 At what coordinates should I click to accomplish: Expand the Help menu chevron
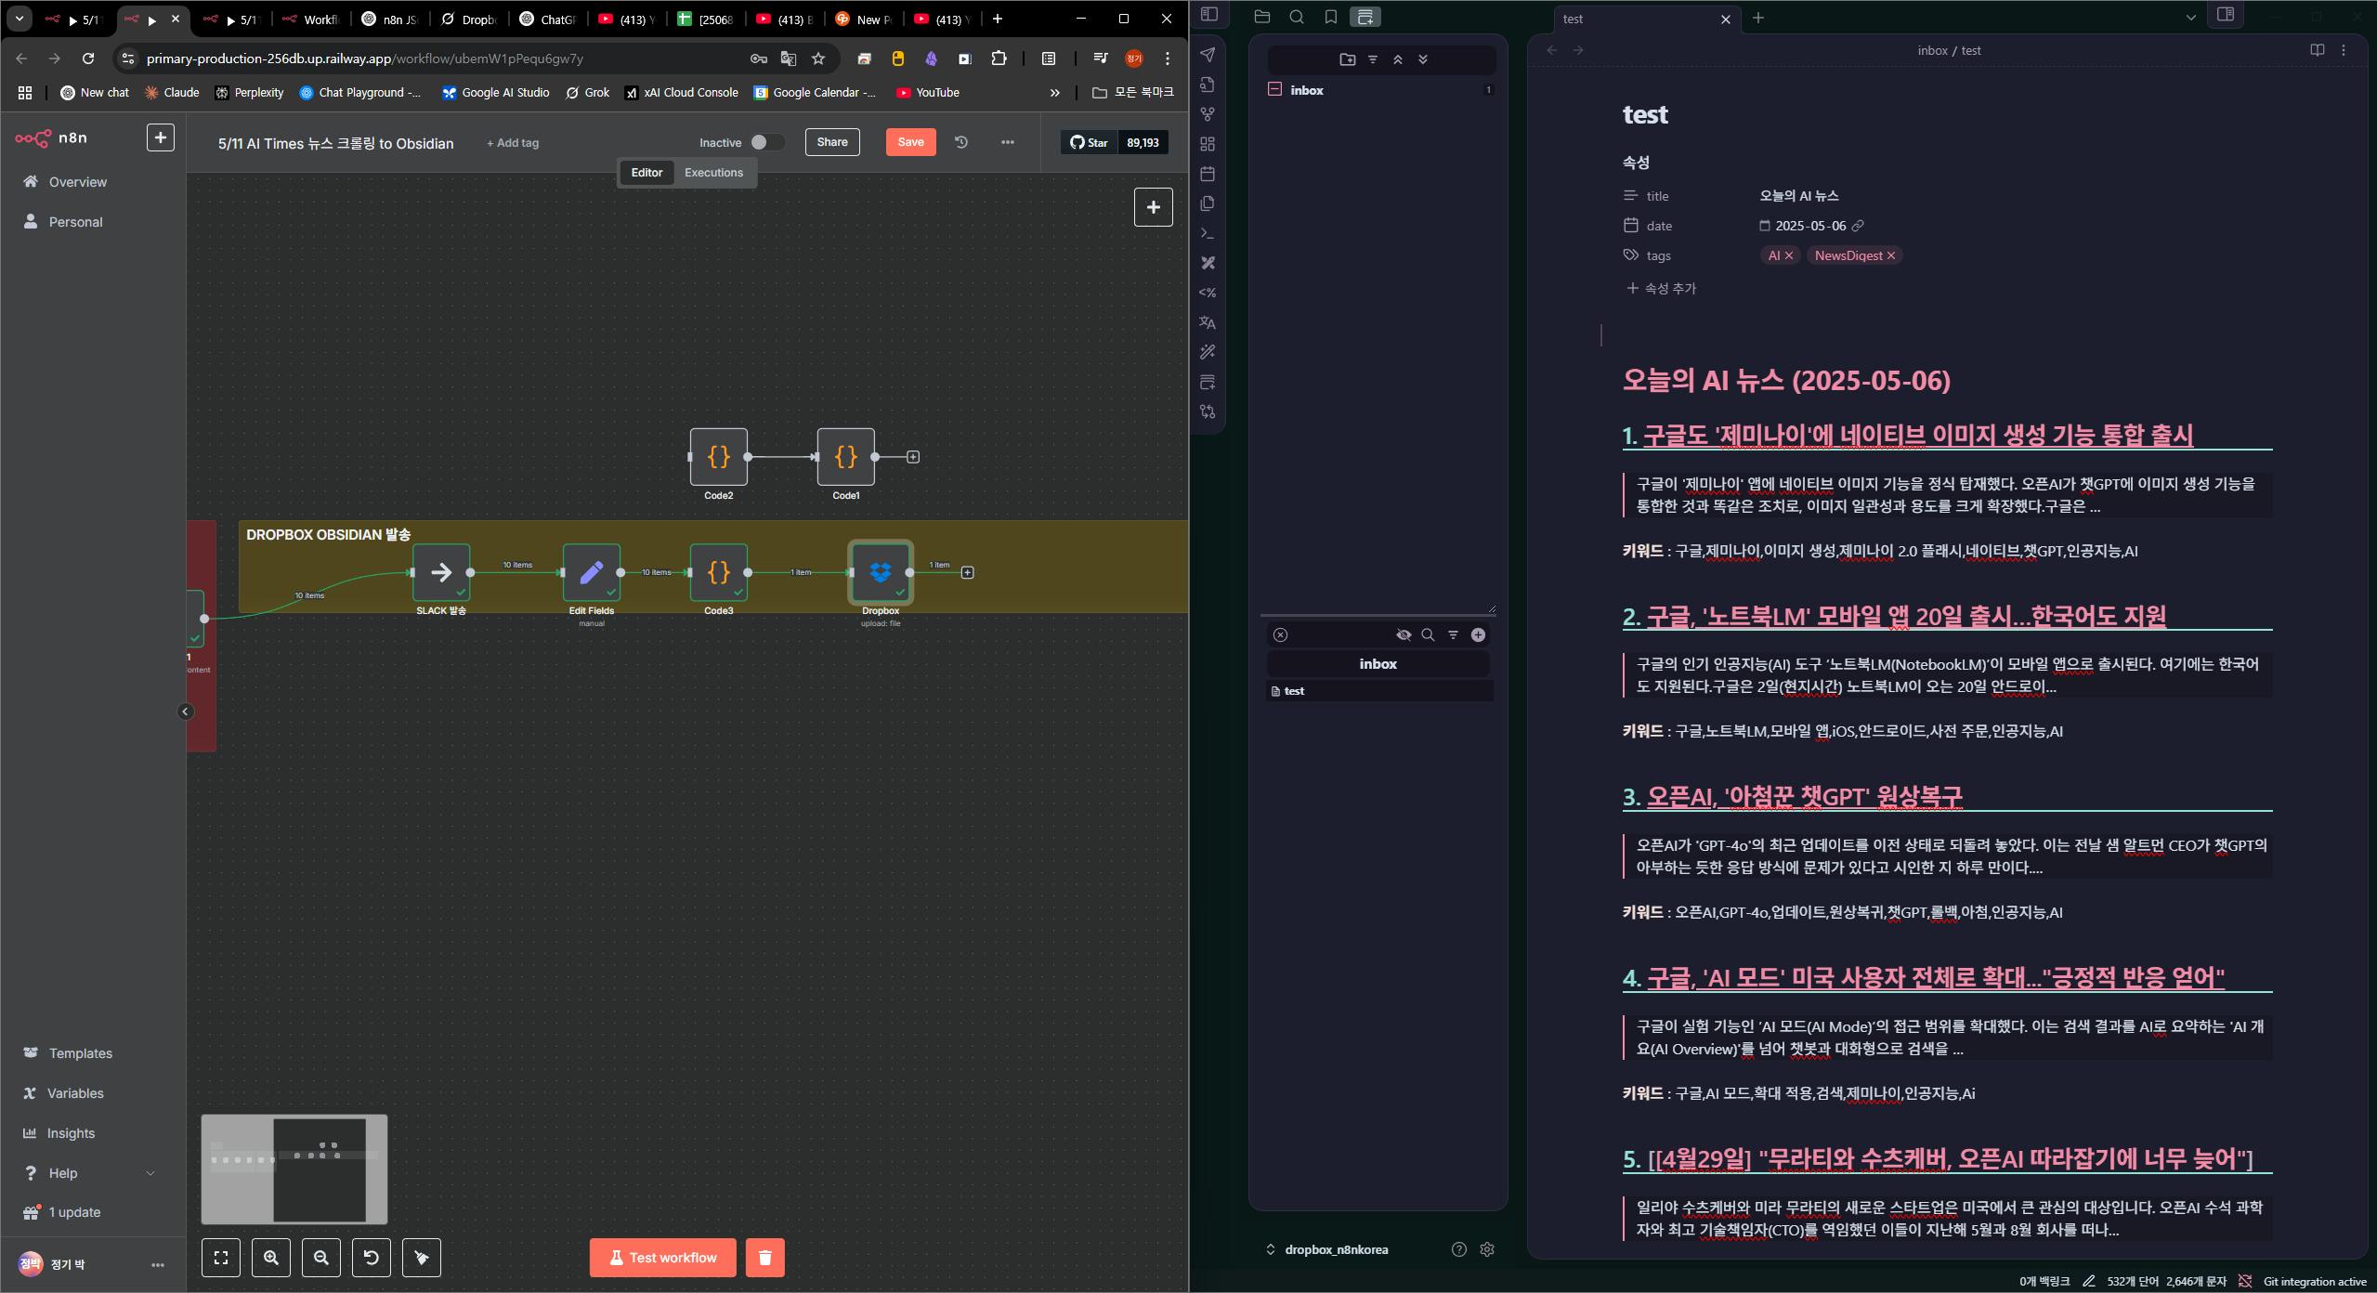pyautogui.click(x=150, y=1173)
